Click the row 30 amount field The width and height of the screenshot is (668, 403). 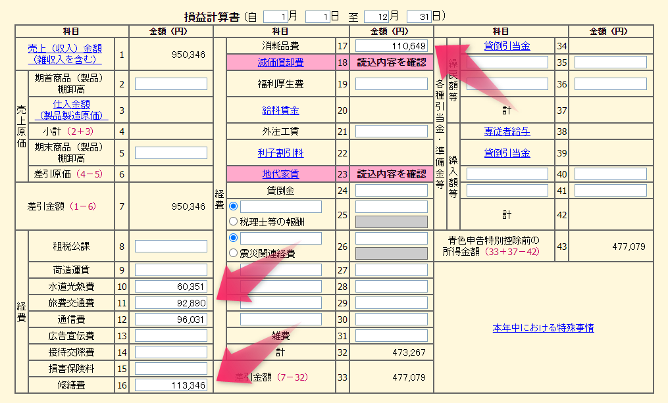(392, 319)
